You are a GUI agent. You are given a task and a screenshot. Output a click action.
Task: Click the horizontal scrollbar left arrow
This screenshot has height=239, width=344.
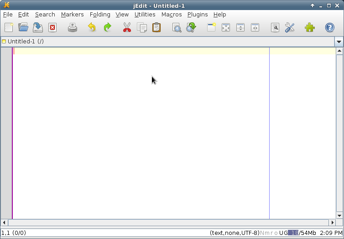[x=4, y=223]
